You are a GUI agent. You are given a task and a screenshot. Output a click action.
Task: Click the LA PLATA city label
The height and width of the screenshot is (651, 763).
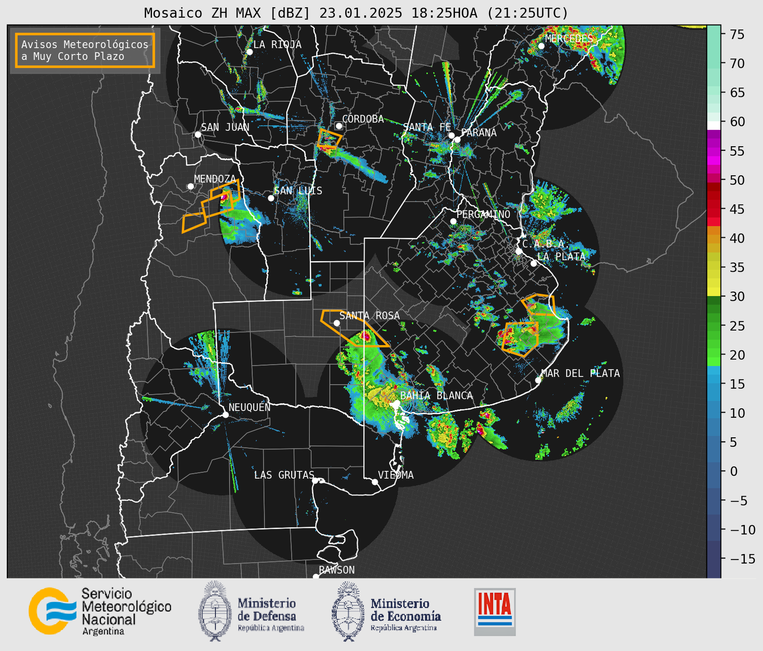pyautogui.click(x=561, y=256)
